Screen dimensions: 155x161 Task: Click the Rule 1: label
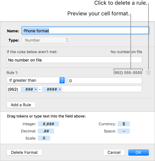tap(12, 73)
